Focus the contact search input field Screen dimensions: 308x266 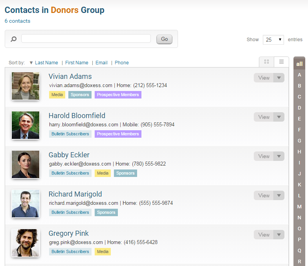point(86,38)
